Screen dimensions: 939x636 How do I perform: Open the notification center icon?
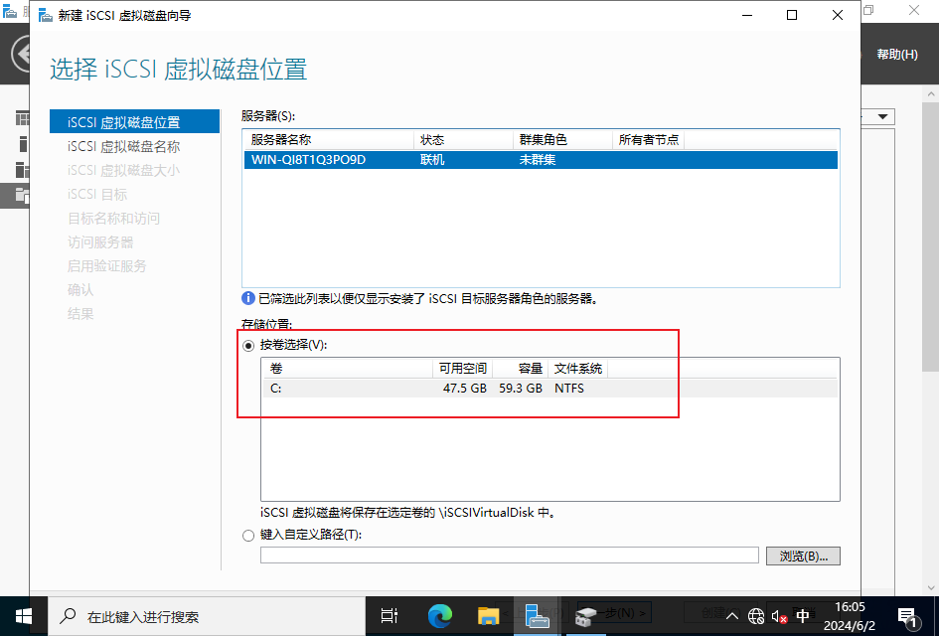coord(905,616)
